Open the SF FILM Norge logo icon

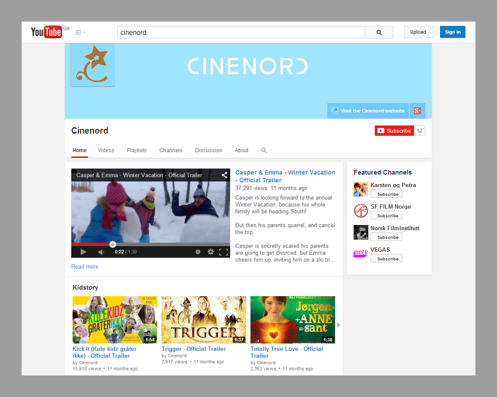(x=361, y=211)
